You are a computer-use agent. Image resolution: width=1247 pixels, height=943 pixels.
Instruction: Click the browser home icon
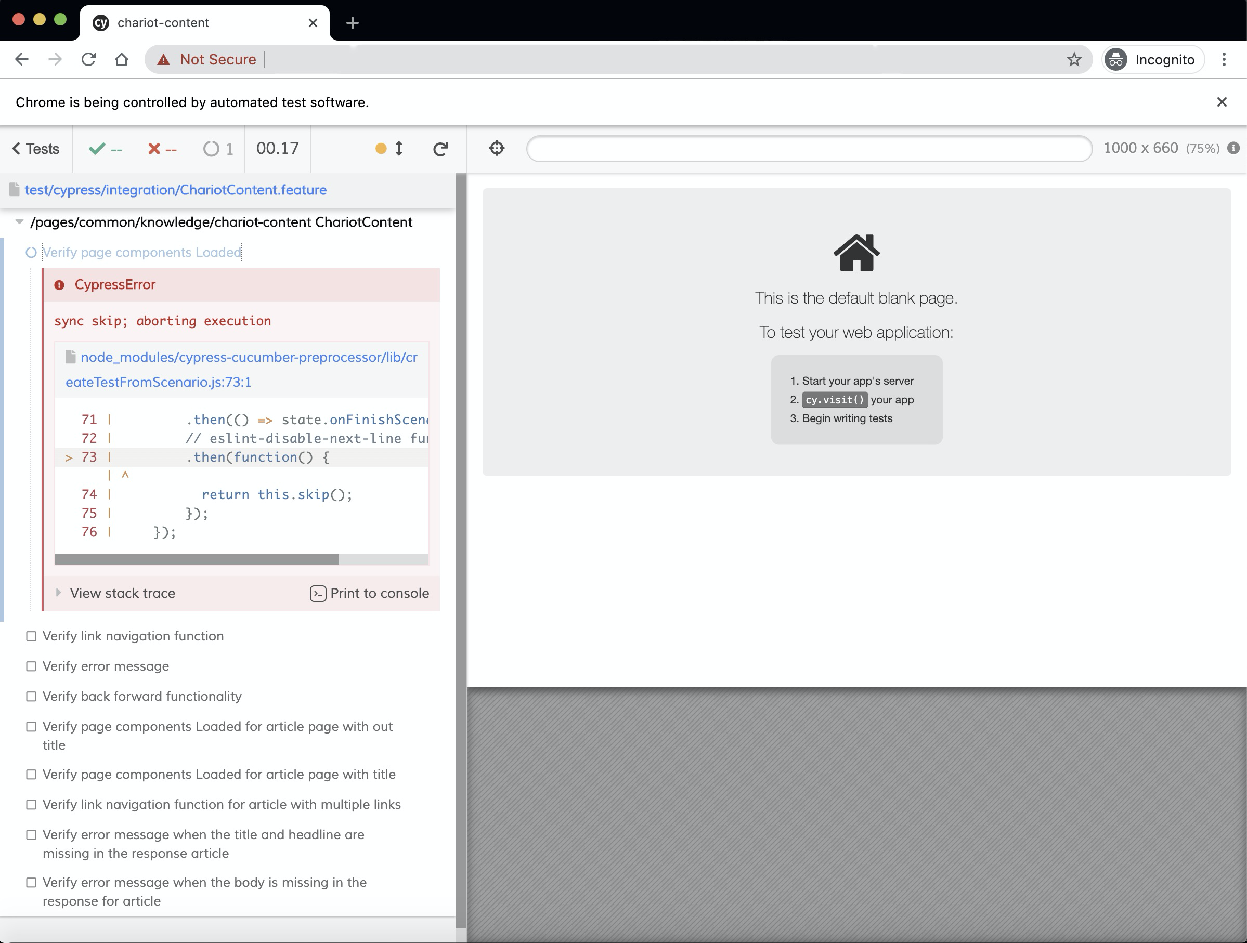(x=121, y=59)
